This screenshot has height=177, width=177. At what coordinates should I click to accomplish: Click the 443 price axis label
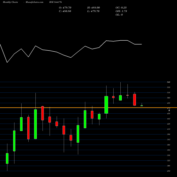coord(169,119)
